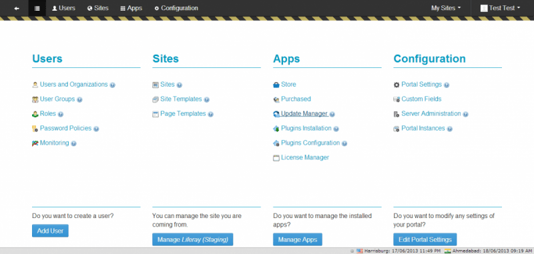Open the Page Templates link

[x=183, y=113]
